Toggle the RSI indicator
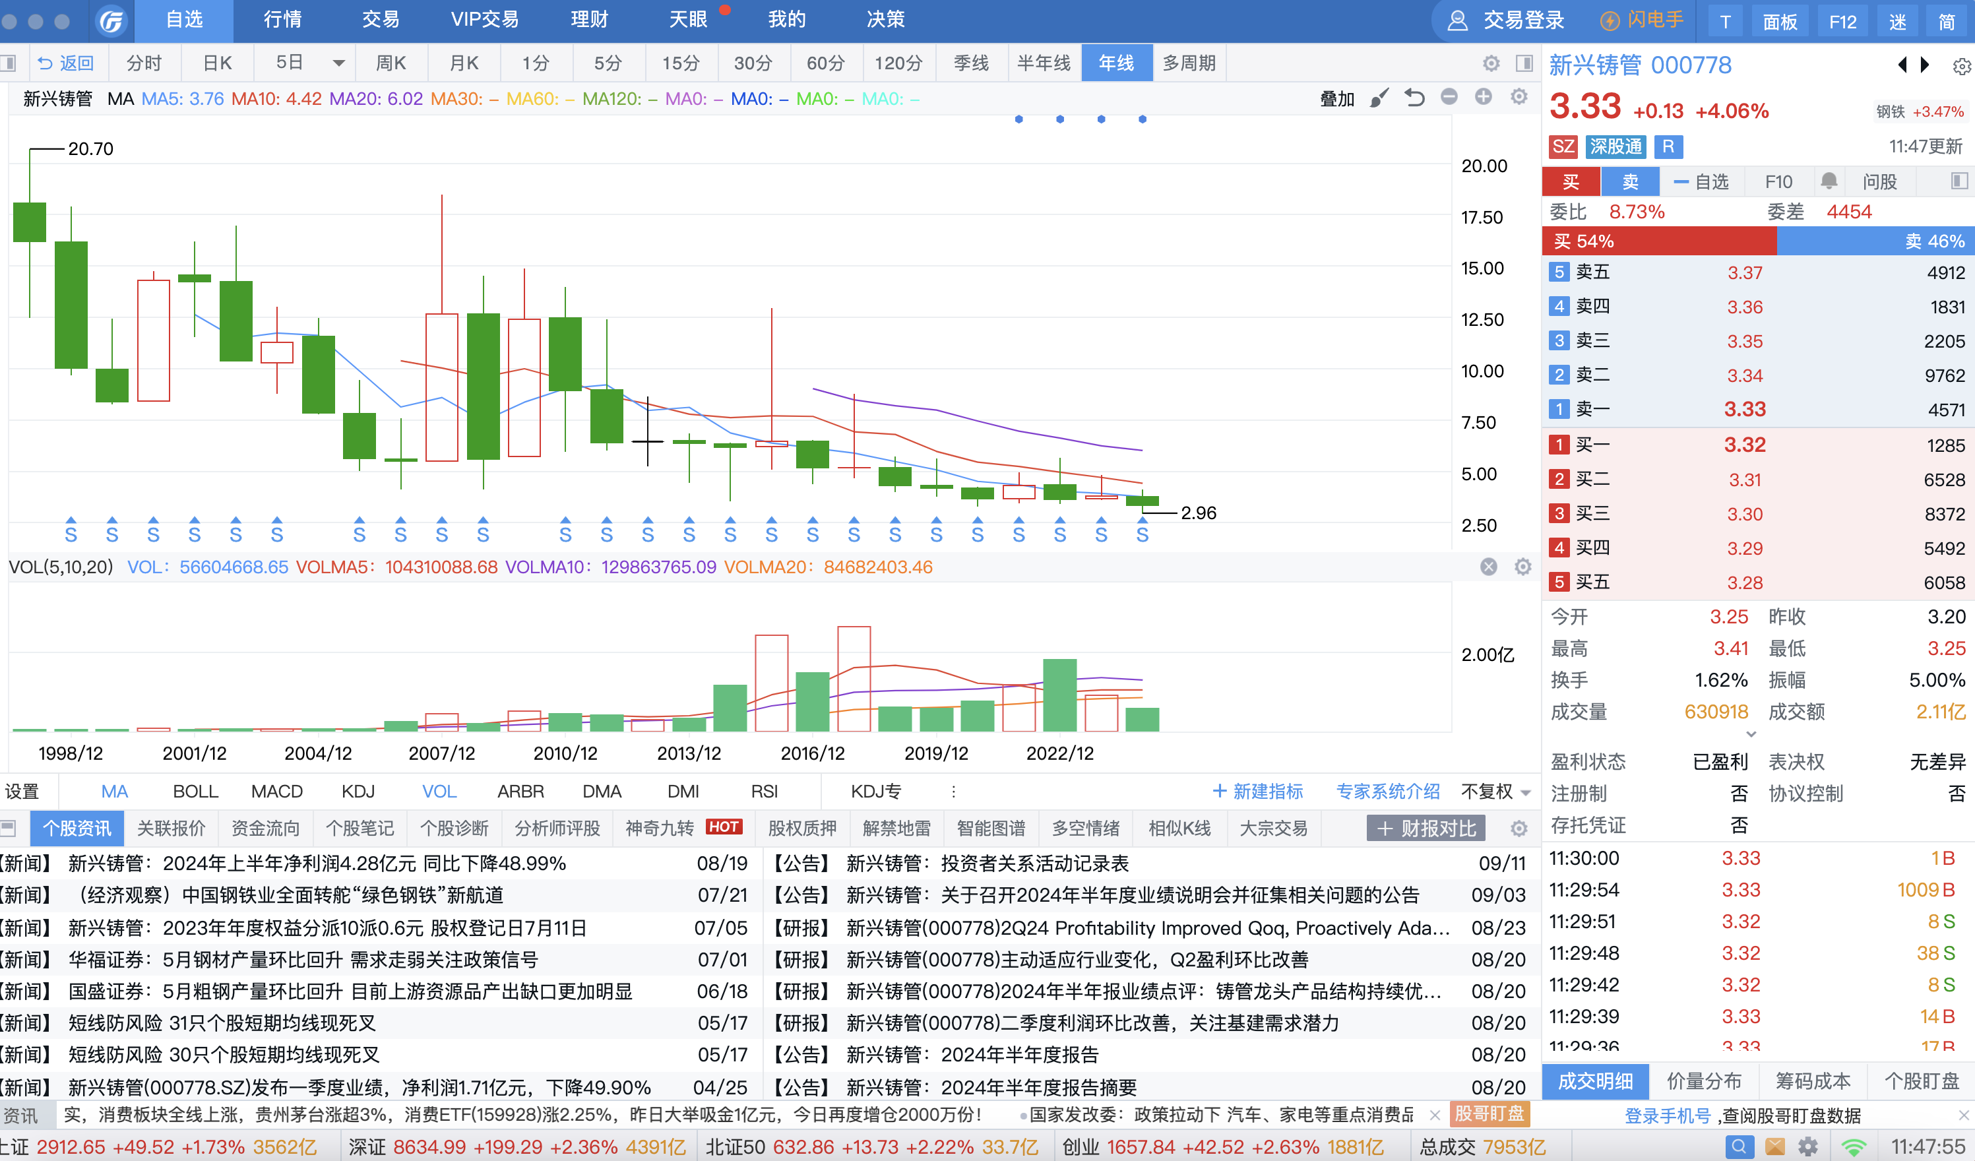This screenshot has height=1161, width=1975. (764, 792)
